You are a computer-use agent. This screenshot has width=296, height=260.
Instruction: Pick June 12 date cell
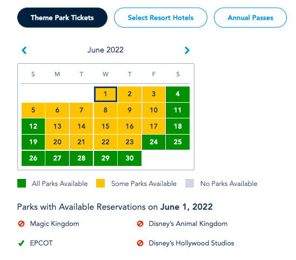33,126
